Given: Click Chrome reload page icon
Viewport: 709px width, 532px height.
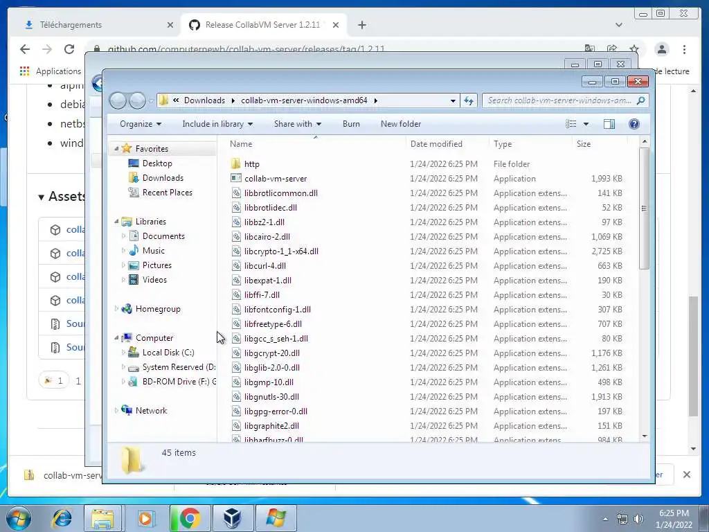Looking at the screenshot, I should coord(69,49).
